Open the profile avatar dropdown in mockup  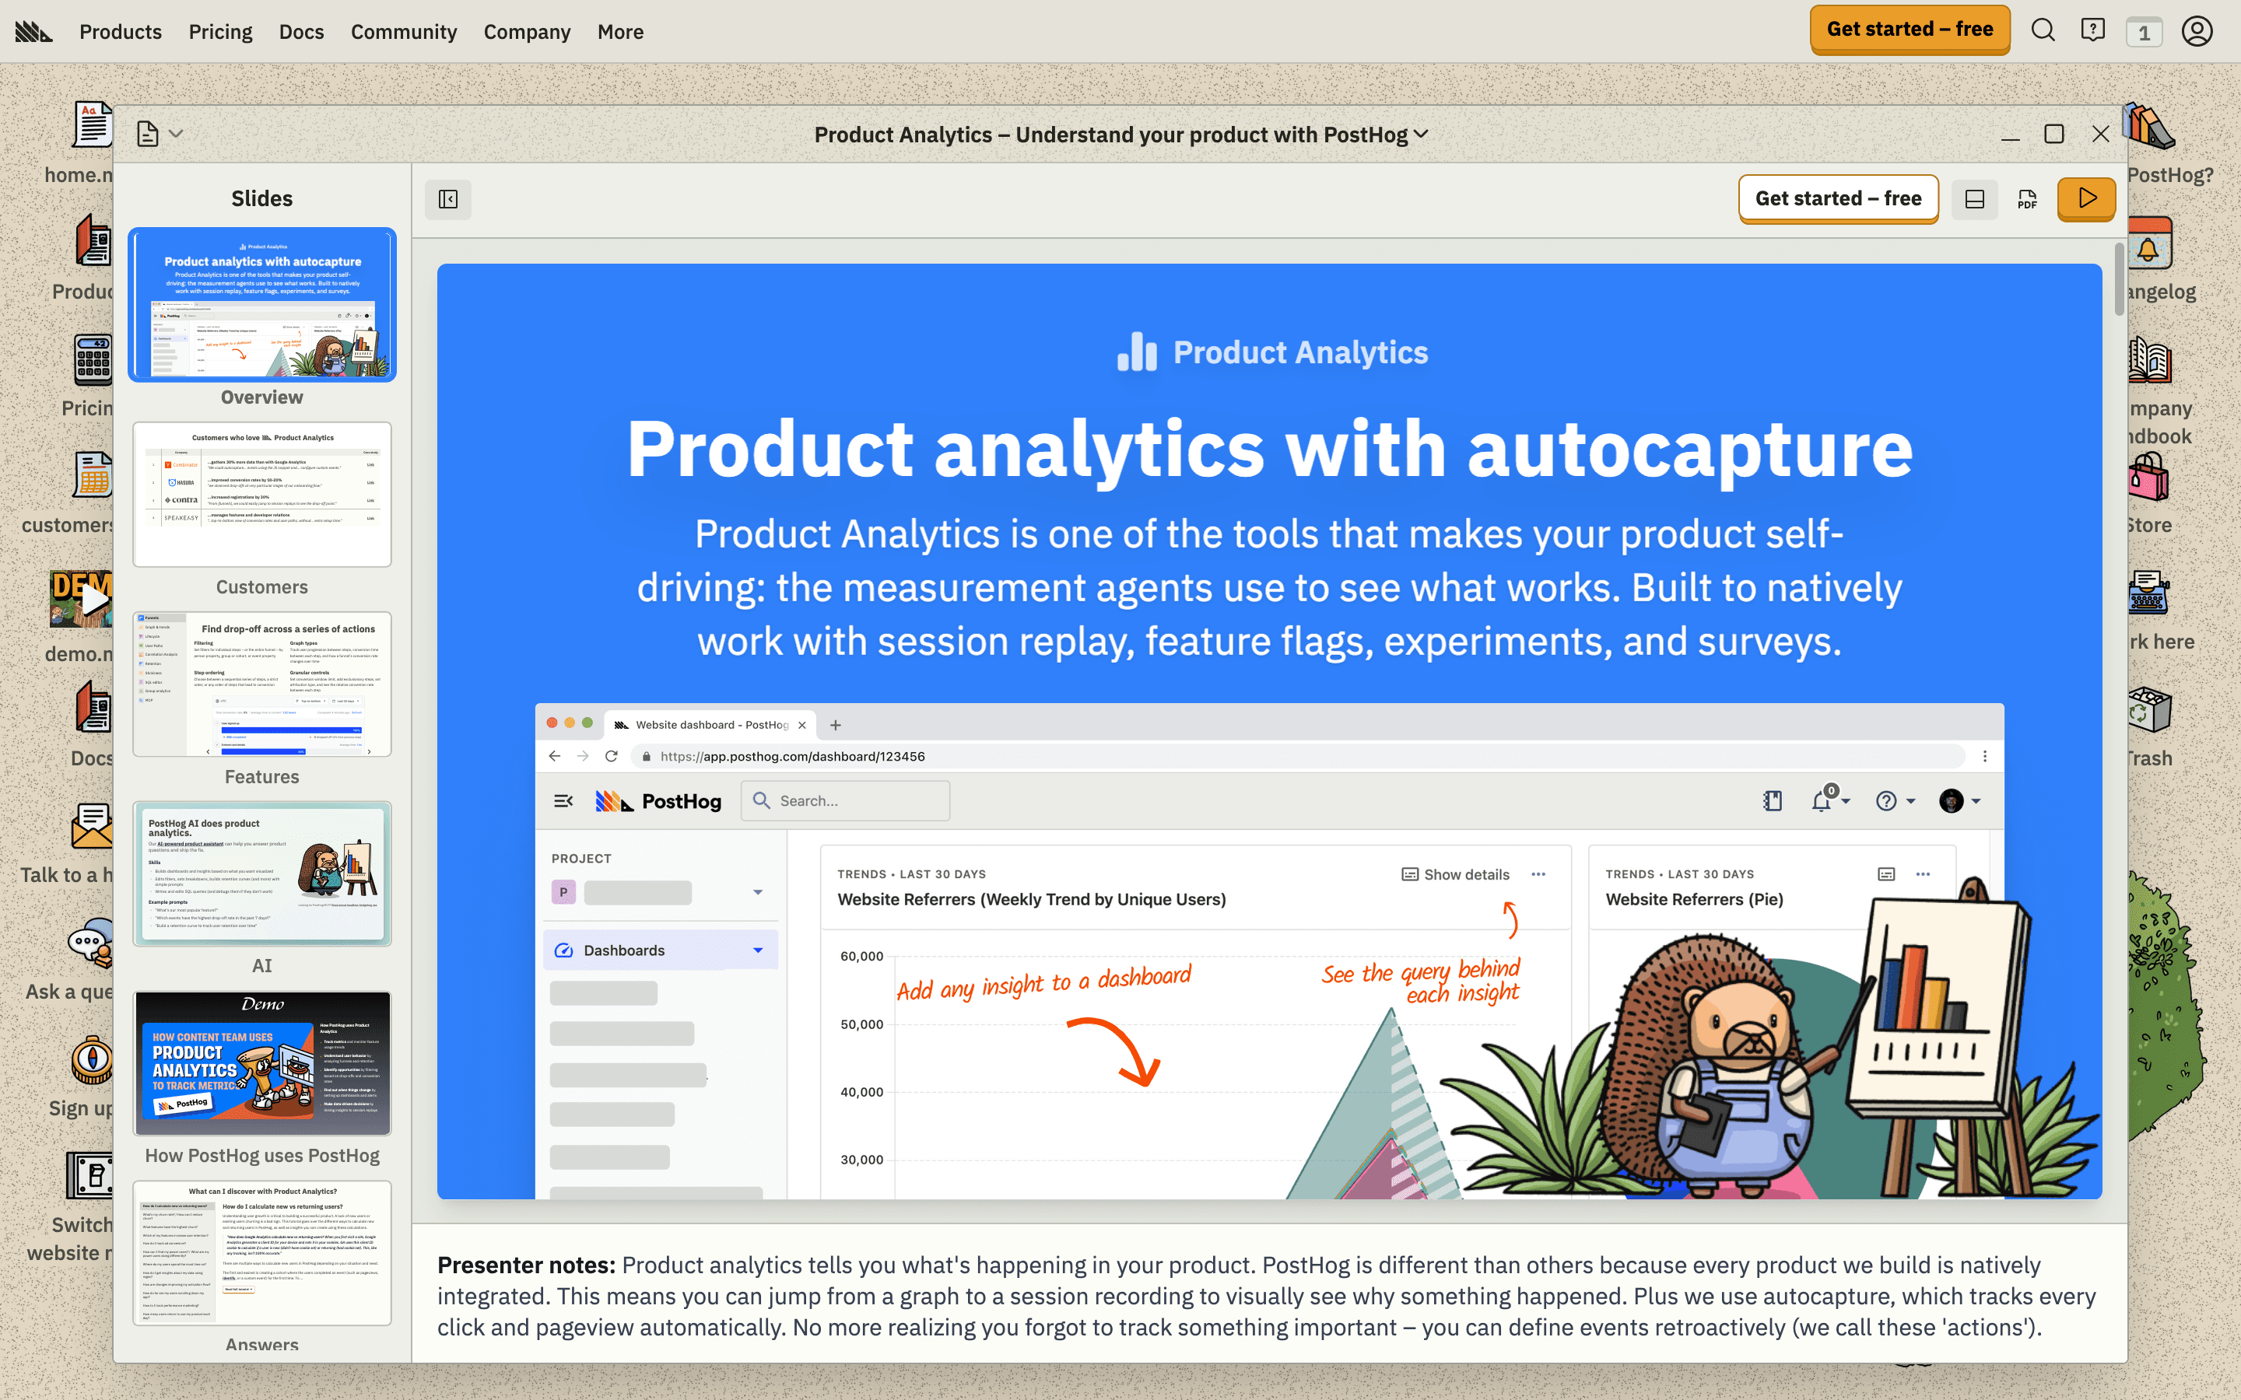point(1959,801)
